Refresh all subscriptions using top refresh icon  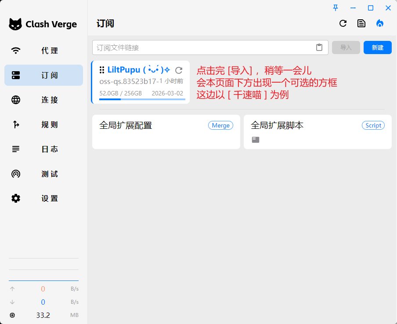click(x=343, y=24)
